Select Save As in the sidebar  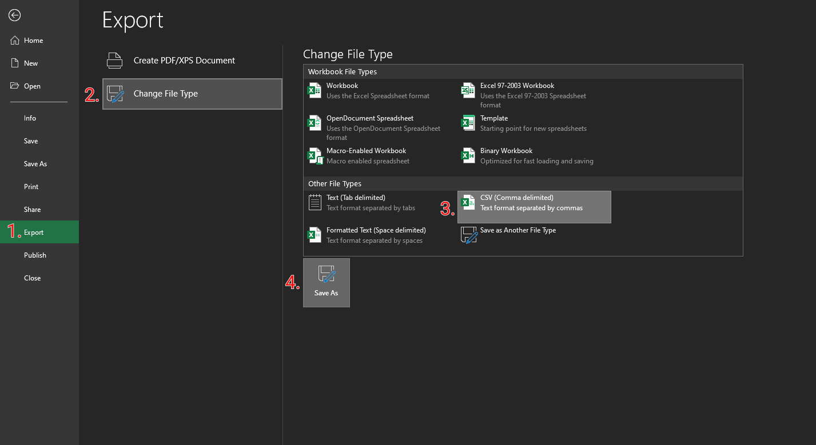click(x=39, y=164)
